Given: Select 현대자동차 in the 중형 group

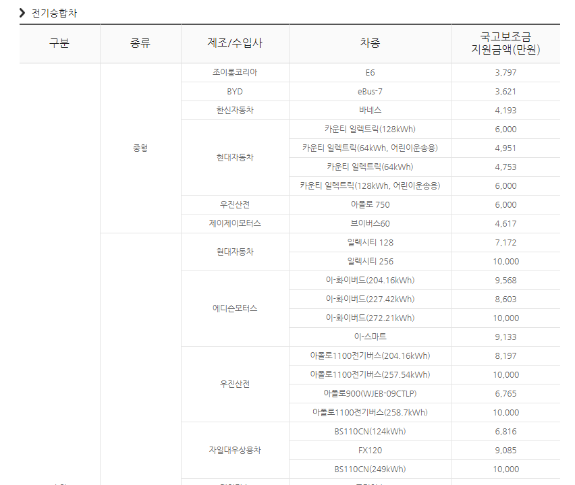Looking at the screenshot, I should [235, 158].
